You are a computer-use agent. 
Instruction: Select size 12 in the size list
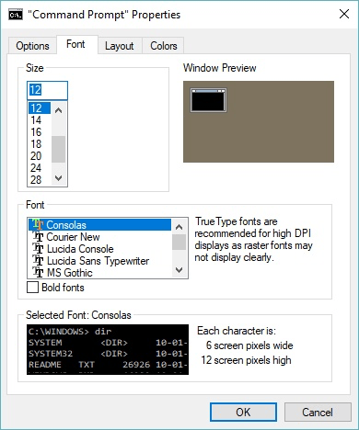tap(40, 108)
